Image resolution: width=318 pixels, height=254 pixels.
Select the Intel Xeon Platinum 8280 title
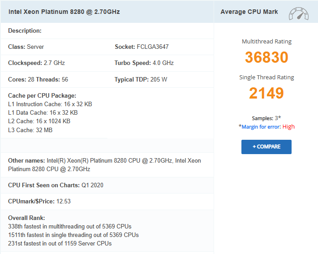64,12
